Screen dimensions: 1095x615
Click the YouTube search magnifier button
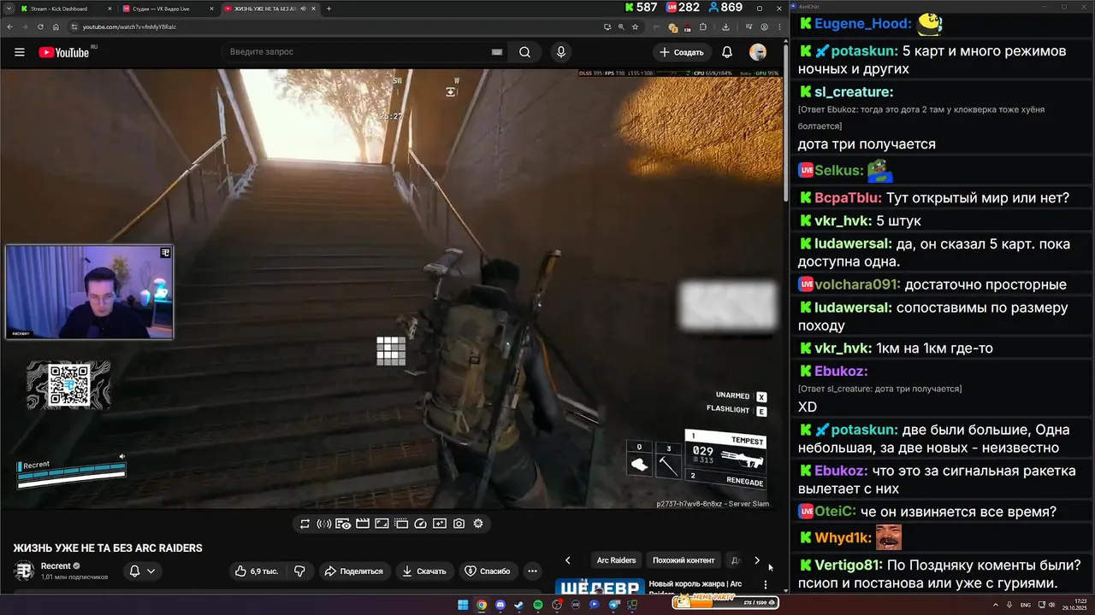(x=525, y=52)
